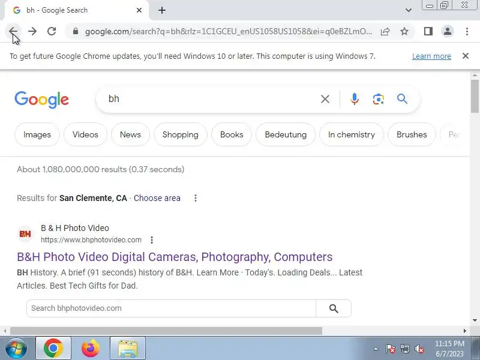Click the muted volume tray icon
The image size is (480, 360).
pos(419,349)
